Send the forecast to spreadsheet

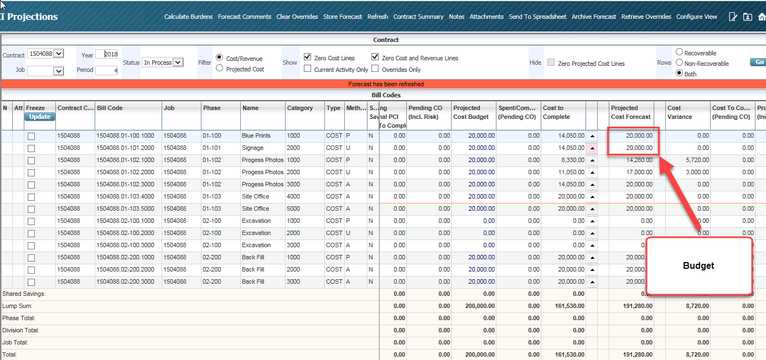tap(537, 17)
